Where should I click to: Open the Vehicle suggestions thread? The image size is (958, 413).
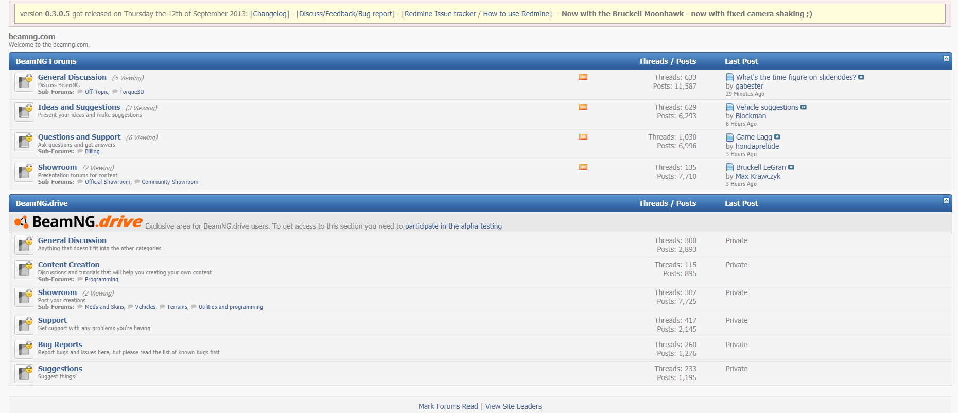click(767, 107)
